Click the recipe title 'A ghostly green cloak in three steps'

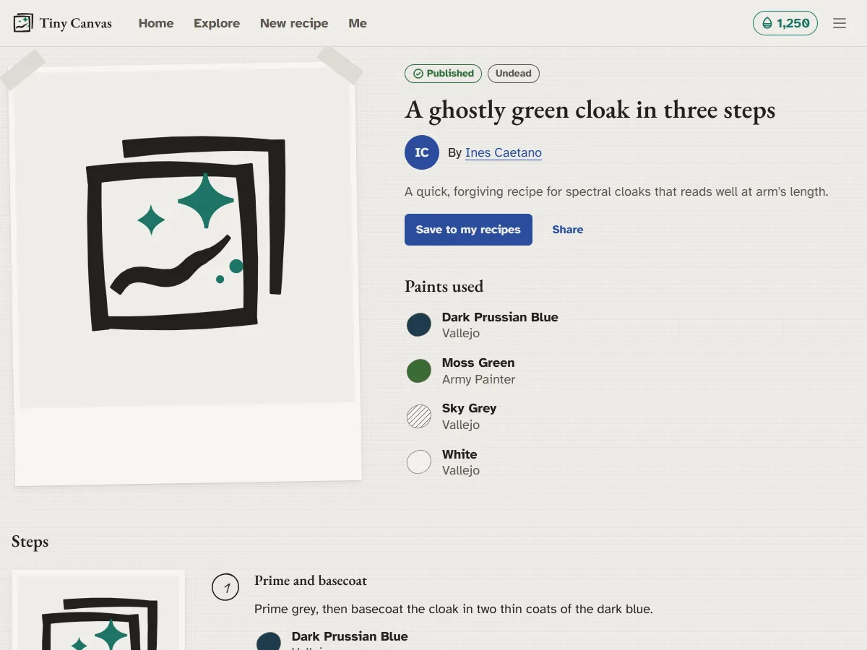pos(590,110)
